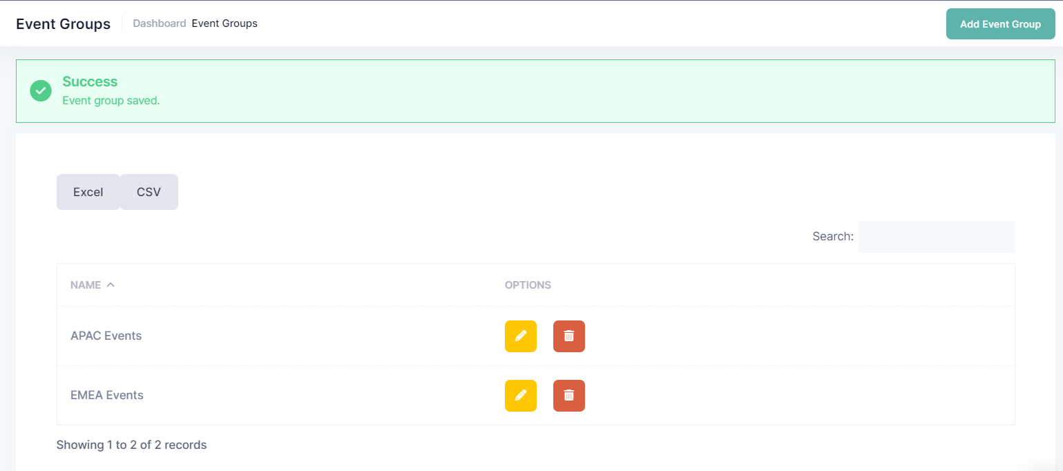Delete the EMEA Events group
Viewport: 1063px width, 471px height.
[568, 396]
